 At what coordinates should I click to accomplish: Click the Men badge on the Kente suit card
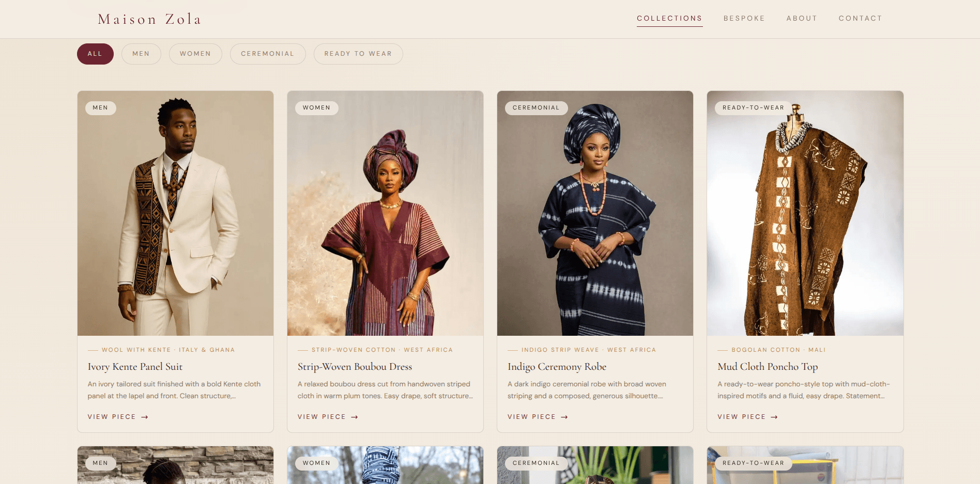[101, 108]
